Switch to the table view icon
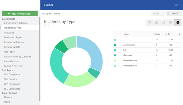Screen dimensions: 183x105 [x=149, y=22]
